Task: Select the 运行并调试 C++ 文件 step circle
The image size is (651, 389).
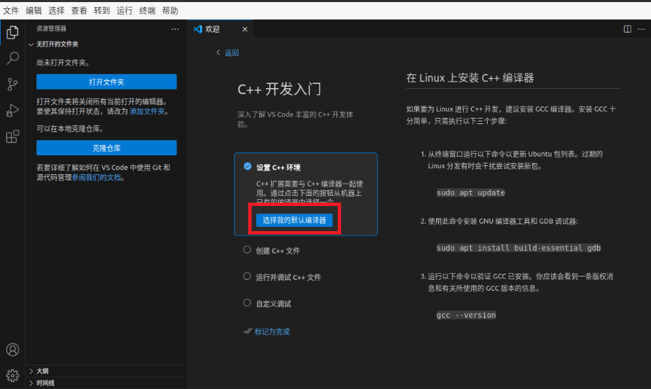Action: point(247,277)
